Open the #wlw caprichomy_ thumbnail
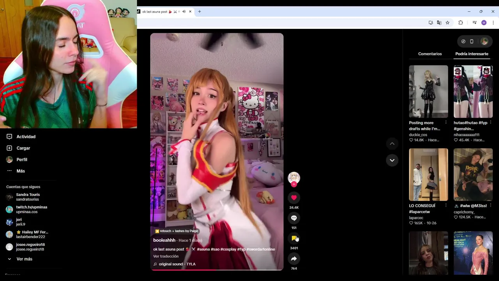 coord(473,174)
